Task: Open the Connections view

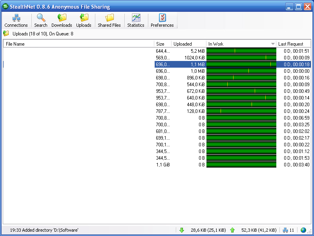Action: tap(16, 20)
